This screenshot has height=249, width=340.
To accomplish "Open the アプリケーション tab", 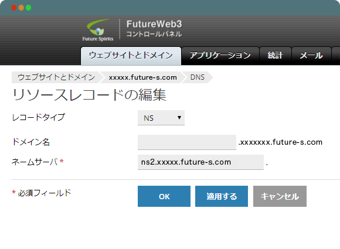I will 220,56.
